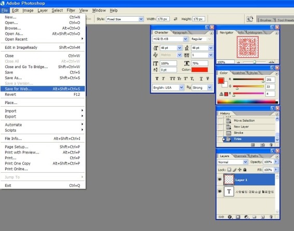Click swap width and height icon
This screenshot has width=294, height=231.
[x=176, y=19]
